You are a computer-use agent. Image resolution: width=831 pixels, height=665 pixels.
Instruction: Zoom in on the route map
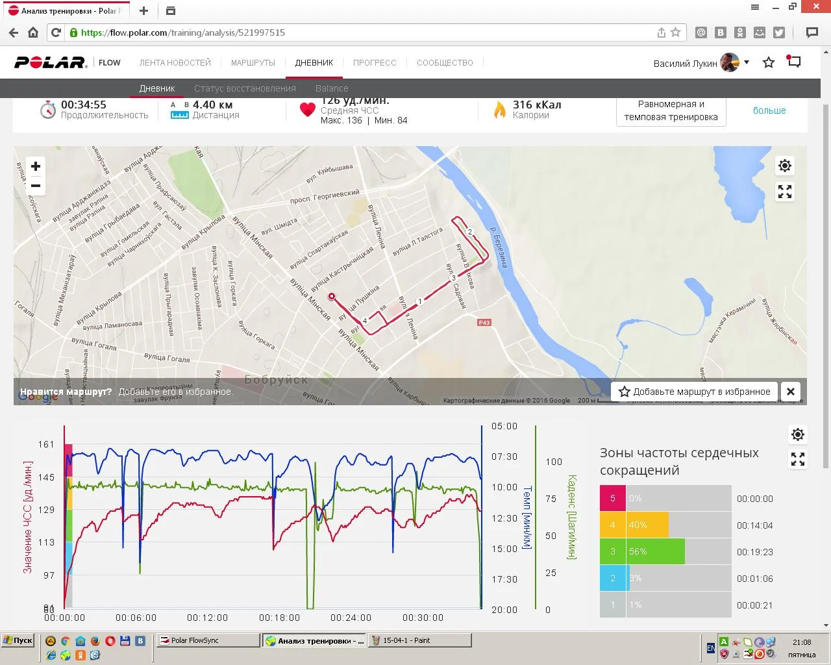click(x=36, y=166)
